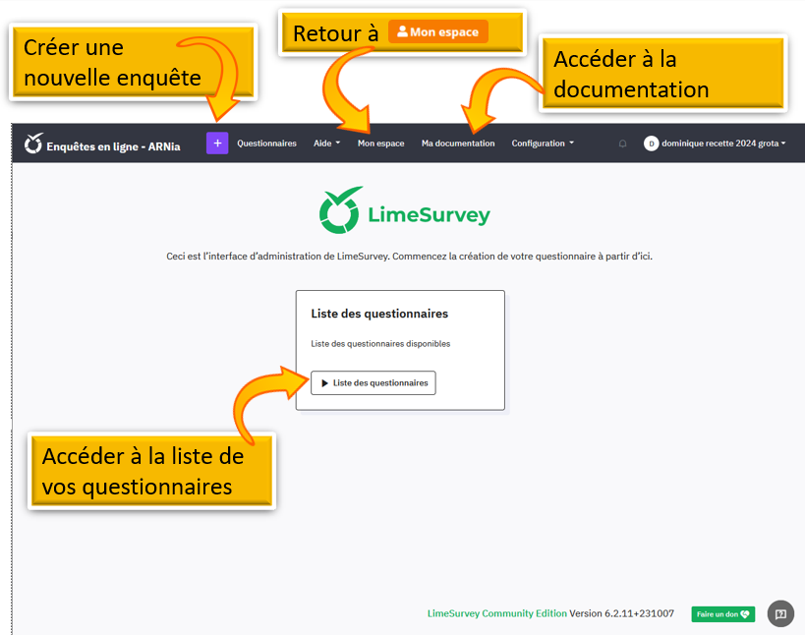Click the orange "Mon espace" badge in the callout
The height and width of the screenshot is (635, 805).
pyautogui.click(x=438, y=32)
